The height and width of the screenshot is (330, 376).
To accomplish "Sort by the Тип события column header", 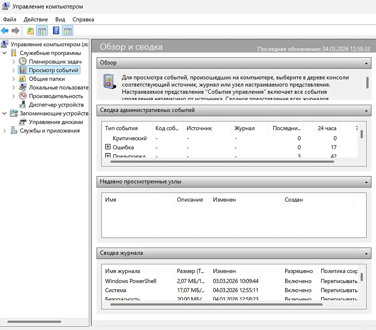I will coord(121,128).
